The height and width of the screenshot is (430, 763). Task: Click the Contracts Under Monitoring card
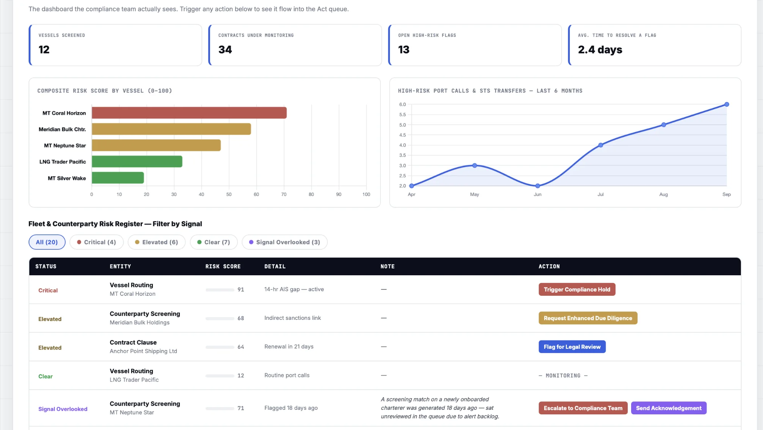pyautogui.click(x=295, y=45)
